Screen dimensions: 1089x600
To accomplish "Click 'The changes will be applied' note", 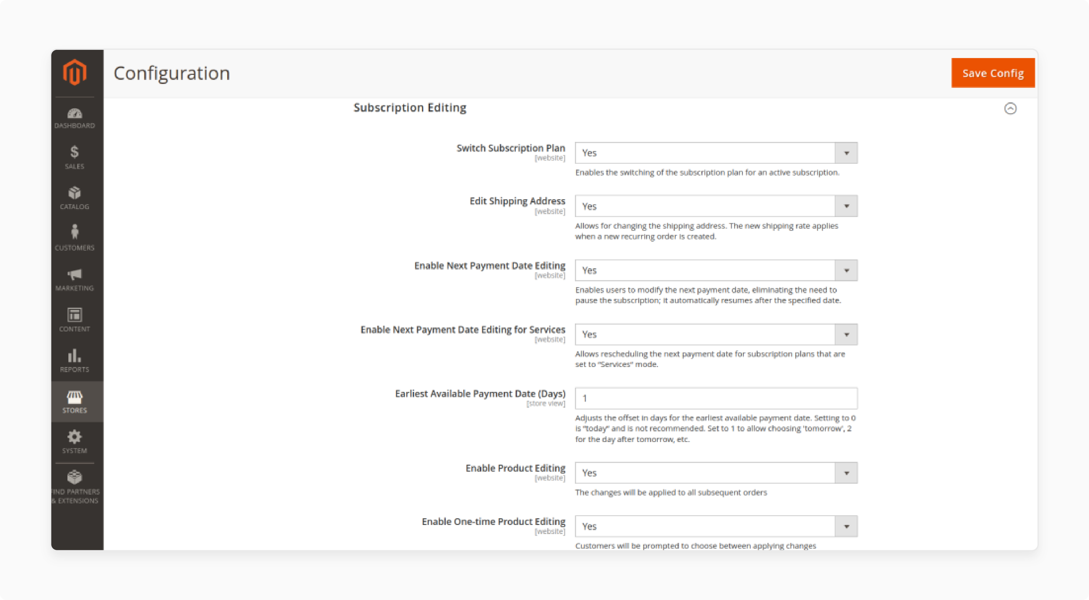I will [671, 493].
